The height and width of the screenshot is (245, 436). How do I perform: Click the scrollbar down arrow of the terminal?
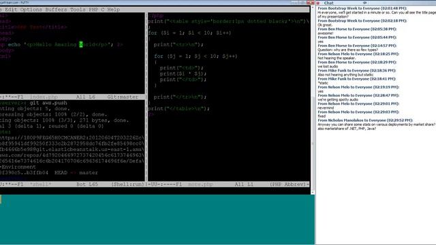pos(313,192)
